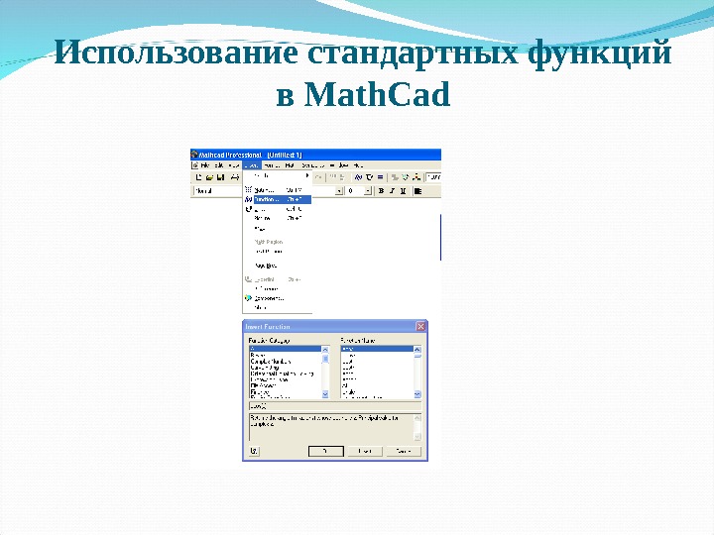Click the Align Left toolbar icon
This screenshot has width=714, height=535.
pyautogui.click(x=417, y=191)
